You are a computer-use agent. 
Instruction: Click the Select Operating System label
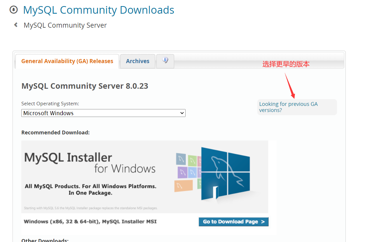[50, 104]
